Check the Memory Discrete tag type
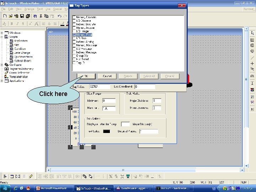This screenshot has width=256, height=192. [x=74, y=17]
